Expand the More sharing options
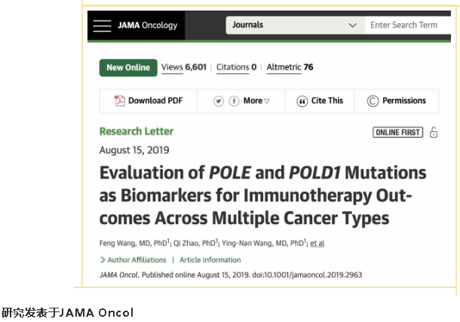Viewport: 460px width, 322px height. coord(256,101)
